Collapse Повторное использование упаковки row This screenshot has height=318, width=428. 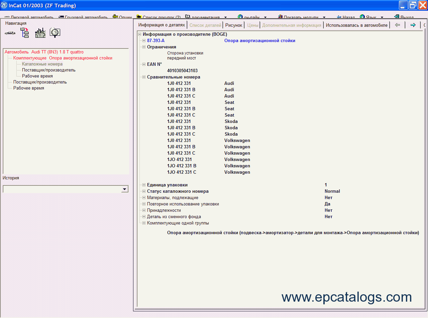[144, 204]
